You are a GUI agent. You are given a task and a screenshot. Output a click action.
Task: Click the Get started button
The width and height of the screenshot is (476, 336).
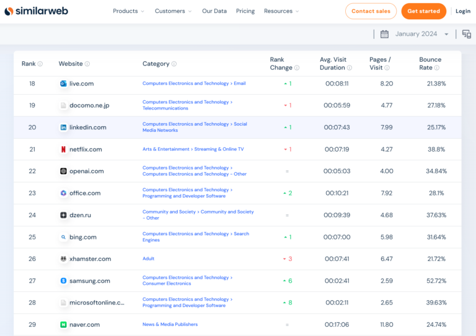point(423,11)
